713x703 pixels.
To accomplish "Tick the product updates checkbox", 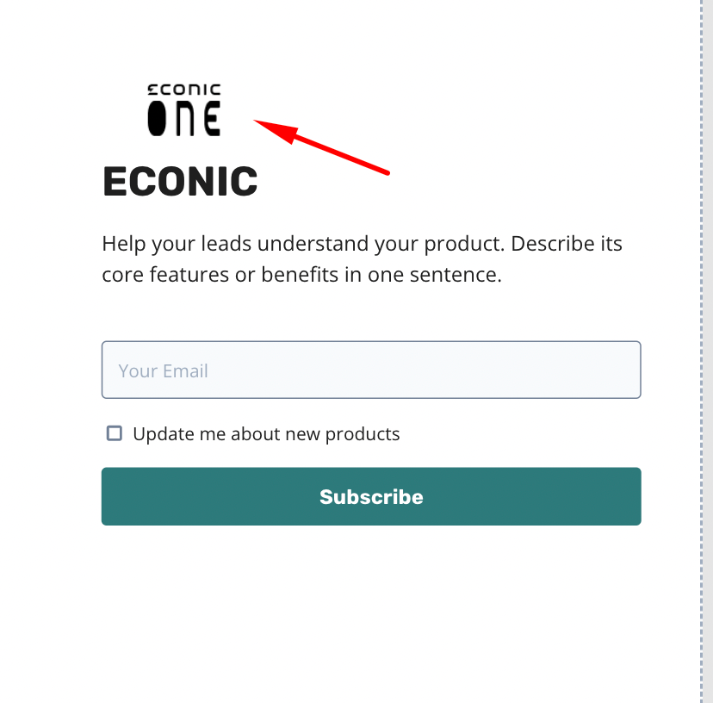I will tap(115, 433).
